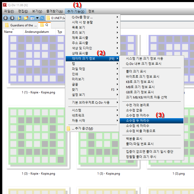Image resolution: width=194 pixels, height=194 pixels.
Task: Open the 탭 submenu entry
Action: 92,64
